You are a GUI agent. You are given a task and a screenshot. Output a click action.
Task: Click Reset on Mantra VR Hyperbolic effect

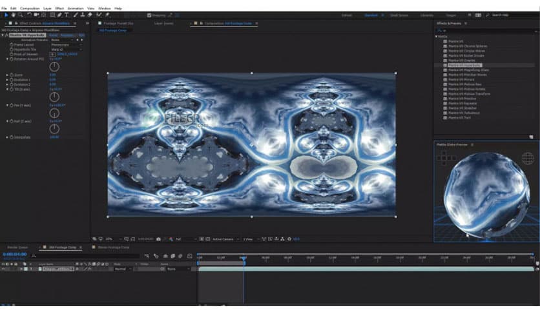54,35
